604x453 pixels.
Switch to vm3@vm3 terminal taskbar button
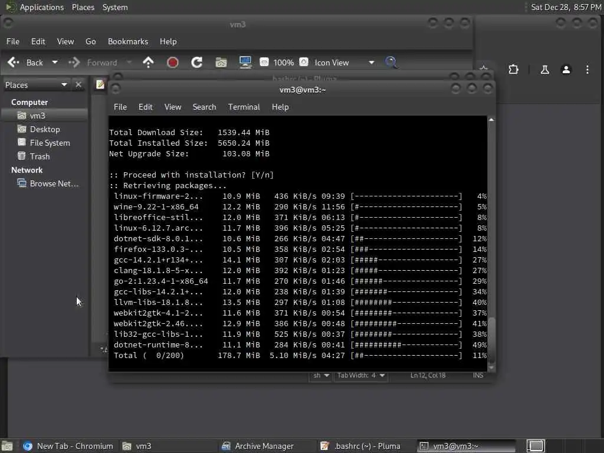click(x=467, y=446)
